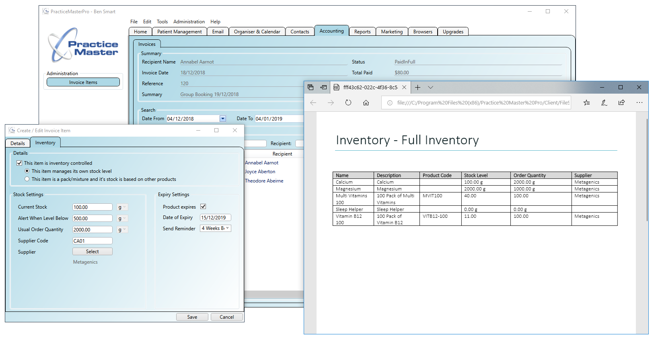Viewport: 654px width, 340px height.
Task: Open a new browser tab with plus icon
Action: coord(417,87)
